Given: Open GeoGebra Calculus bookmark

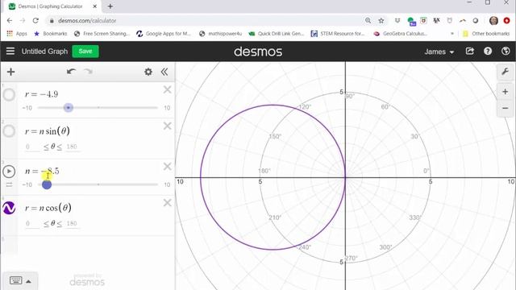Looking at the screenshot, I should click(400, 34).
